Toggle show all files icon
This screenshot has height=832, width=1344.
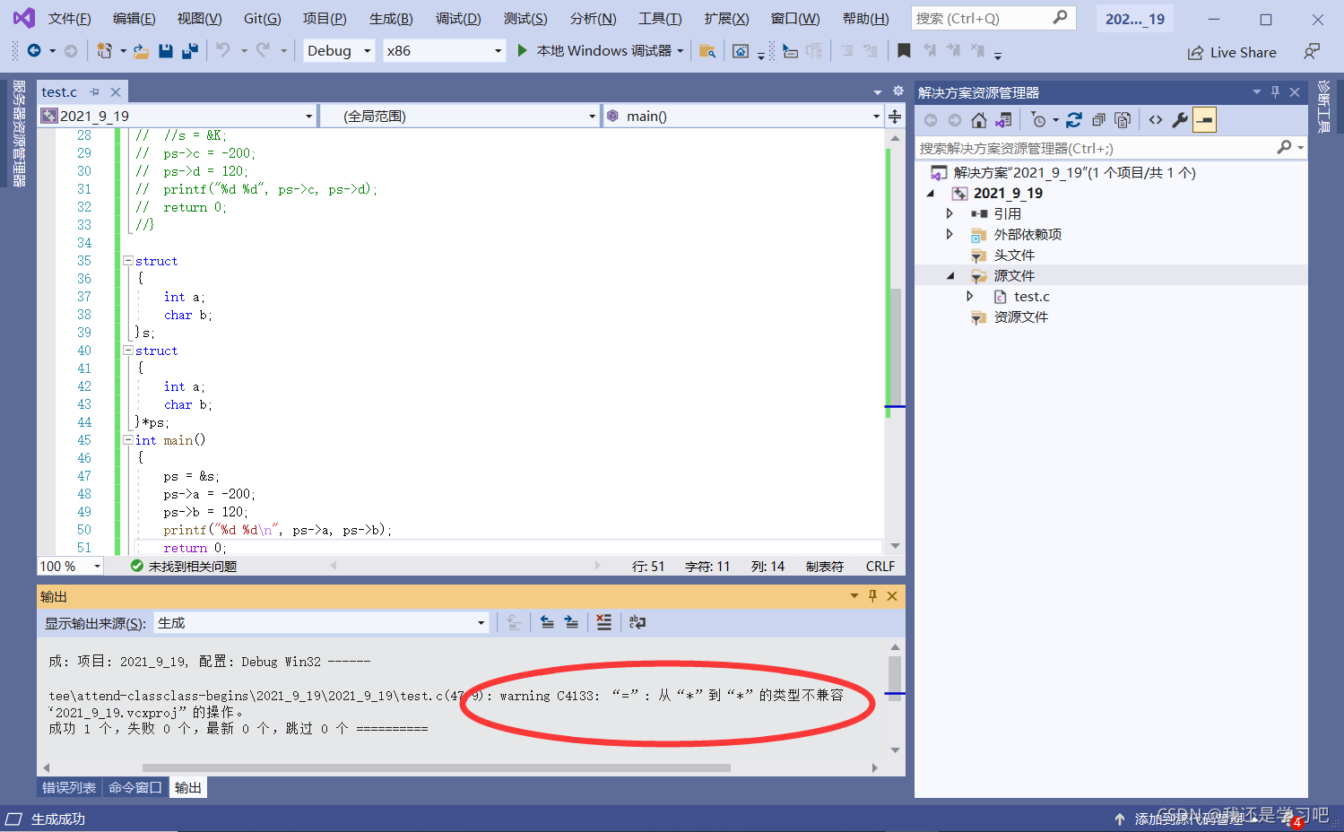(x=1123, y=120)
